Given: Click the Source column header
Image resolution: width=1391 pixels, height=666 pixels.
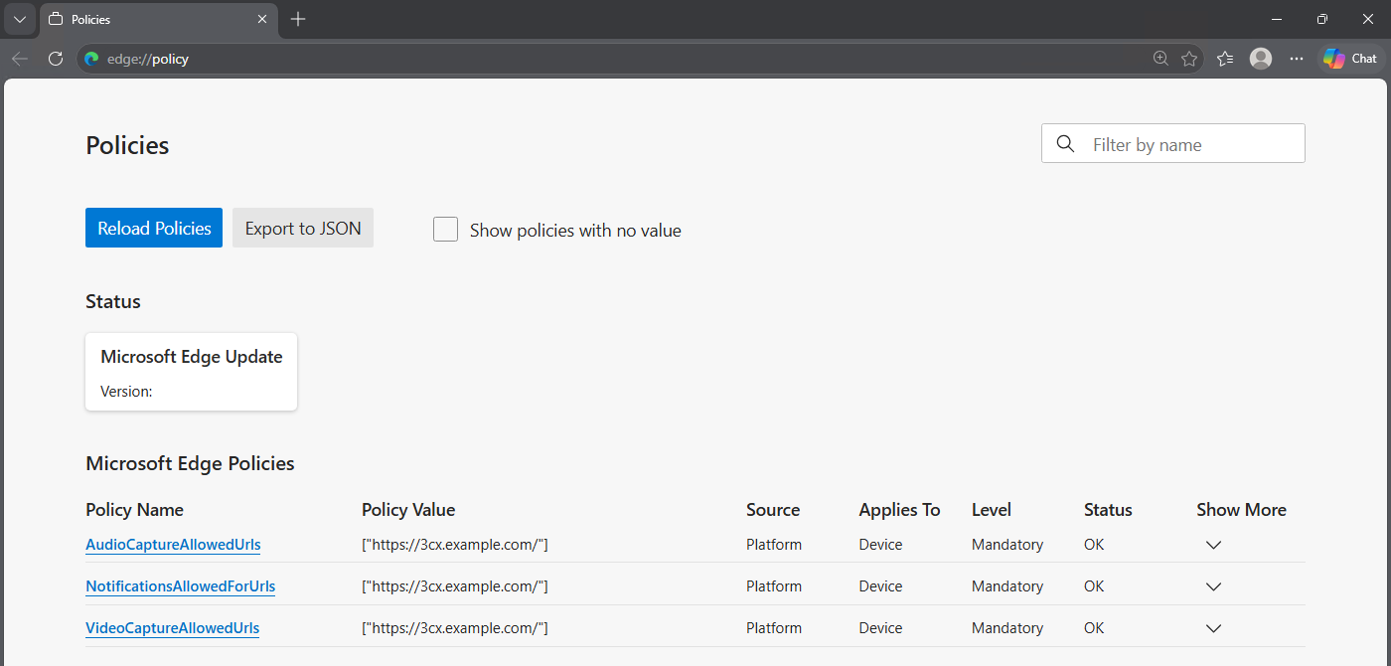Looking at the screenshot, I should [x=773, y=510].
